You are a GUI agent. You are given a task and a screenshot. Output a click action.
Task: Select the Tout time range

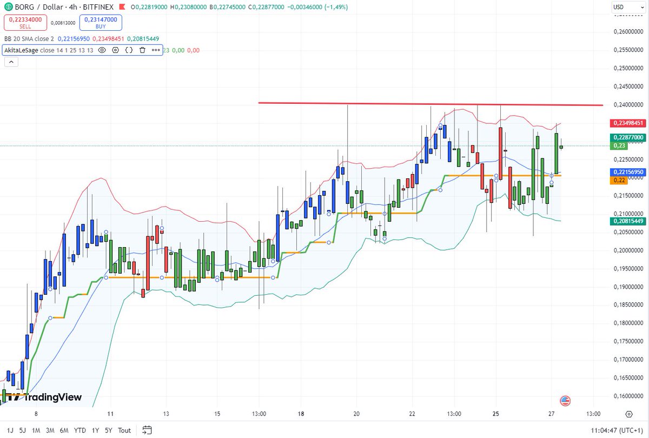[x=124, y=430]
